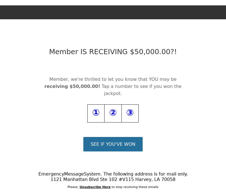Click 'IS RECEIVING' in the heading
This screenshot has width=226, height=192.
(x=104, y=52)
